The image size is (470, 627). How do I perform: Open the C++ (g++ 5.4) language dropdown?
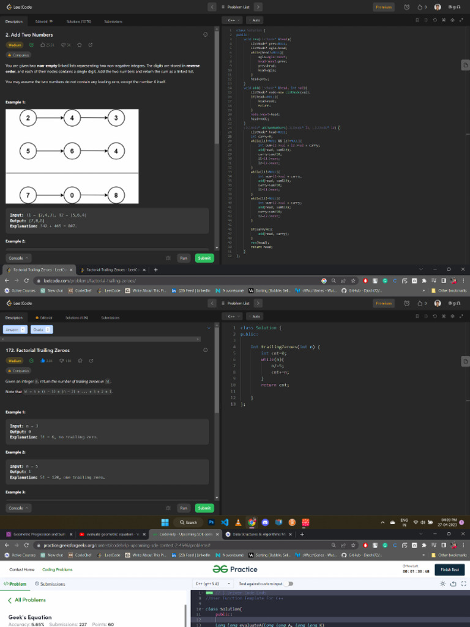tap(213, 584)
